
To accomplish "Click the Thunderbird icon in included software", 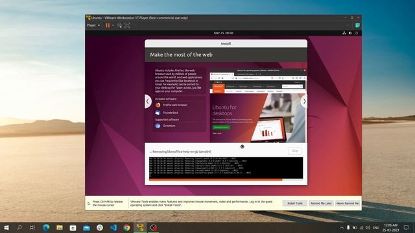I will (158, 113).
